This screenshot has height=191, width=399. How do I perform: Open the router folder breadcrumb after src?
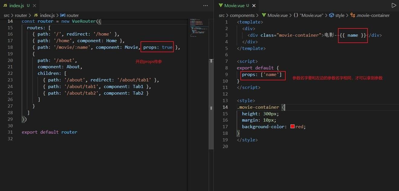point(21,15)
